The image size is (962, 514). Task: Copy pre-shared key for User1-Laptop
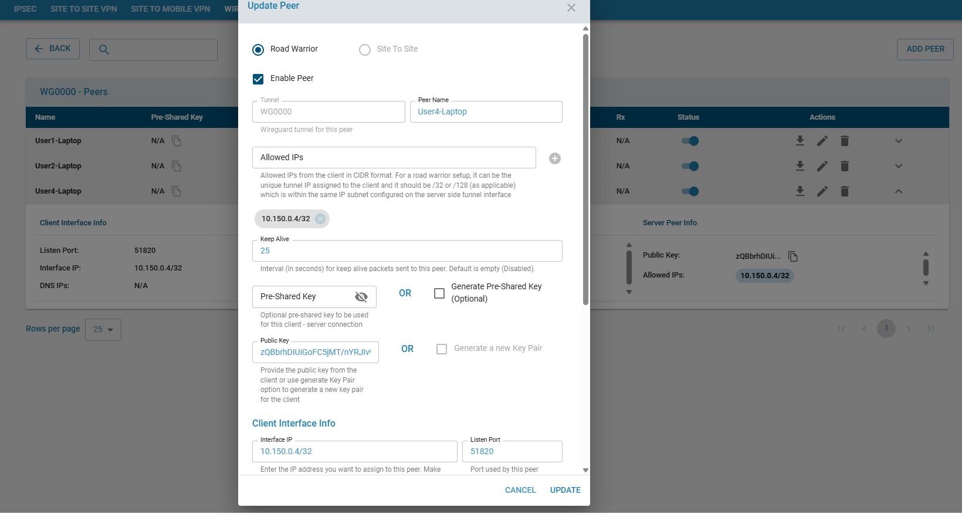(177, 141)
